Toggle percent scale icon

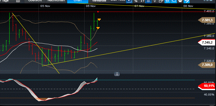(136, 1)
